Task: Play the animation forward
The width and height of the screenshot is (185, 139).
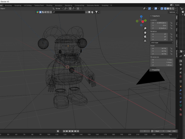Action: tap(72, 131)
